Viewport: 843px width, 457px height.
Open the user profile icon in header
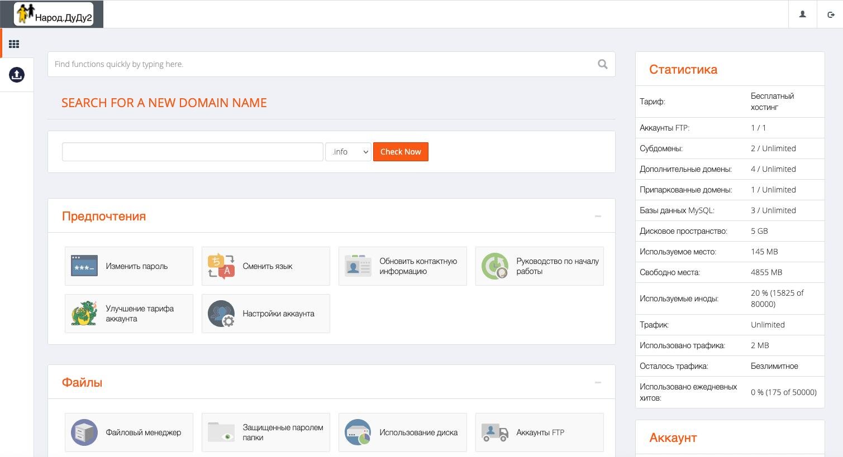tap(802, 15)
